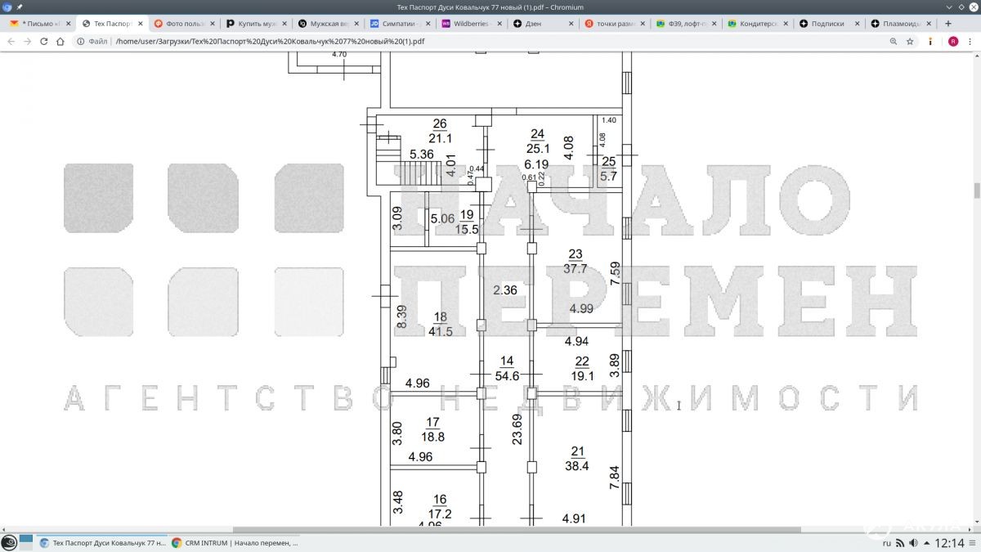Screen dimensions: 981x552
Task: Go to the Home page icon
Action: point(60,41)
